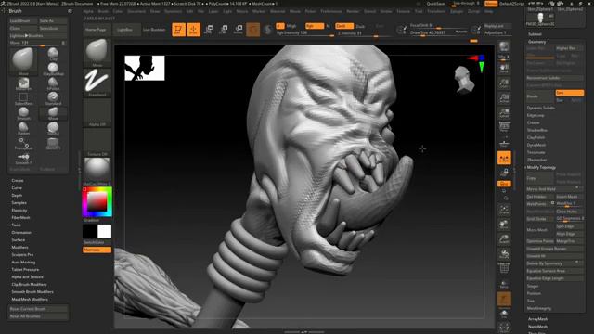Pick the Transpose brush icon
Viewport: 594px width, 334px height.
23,143
